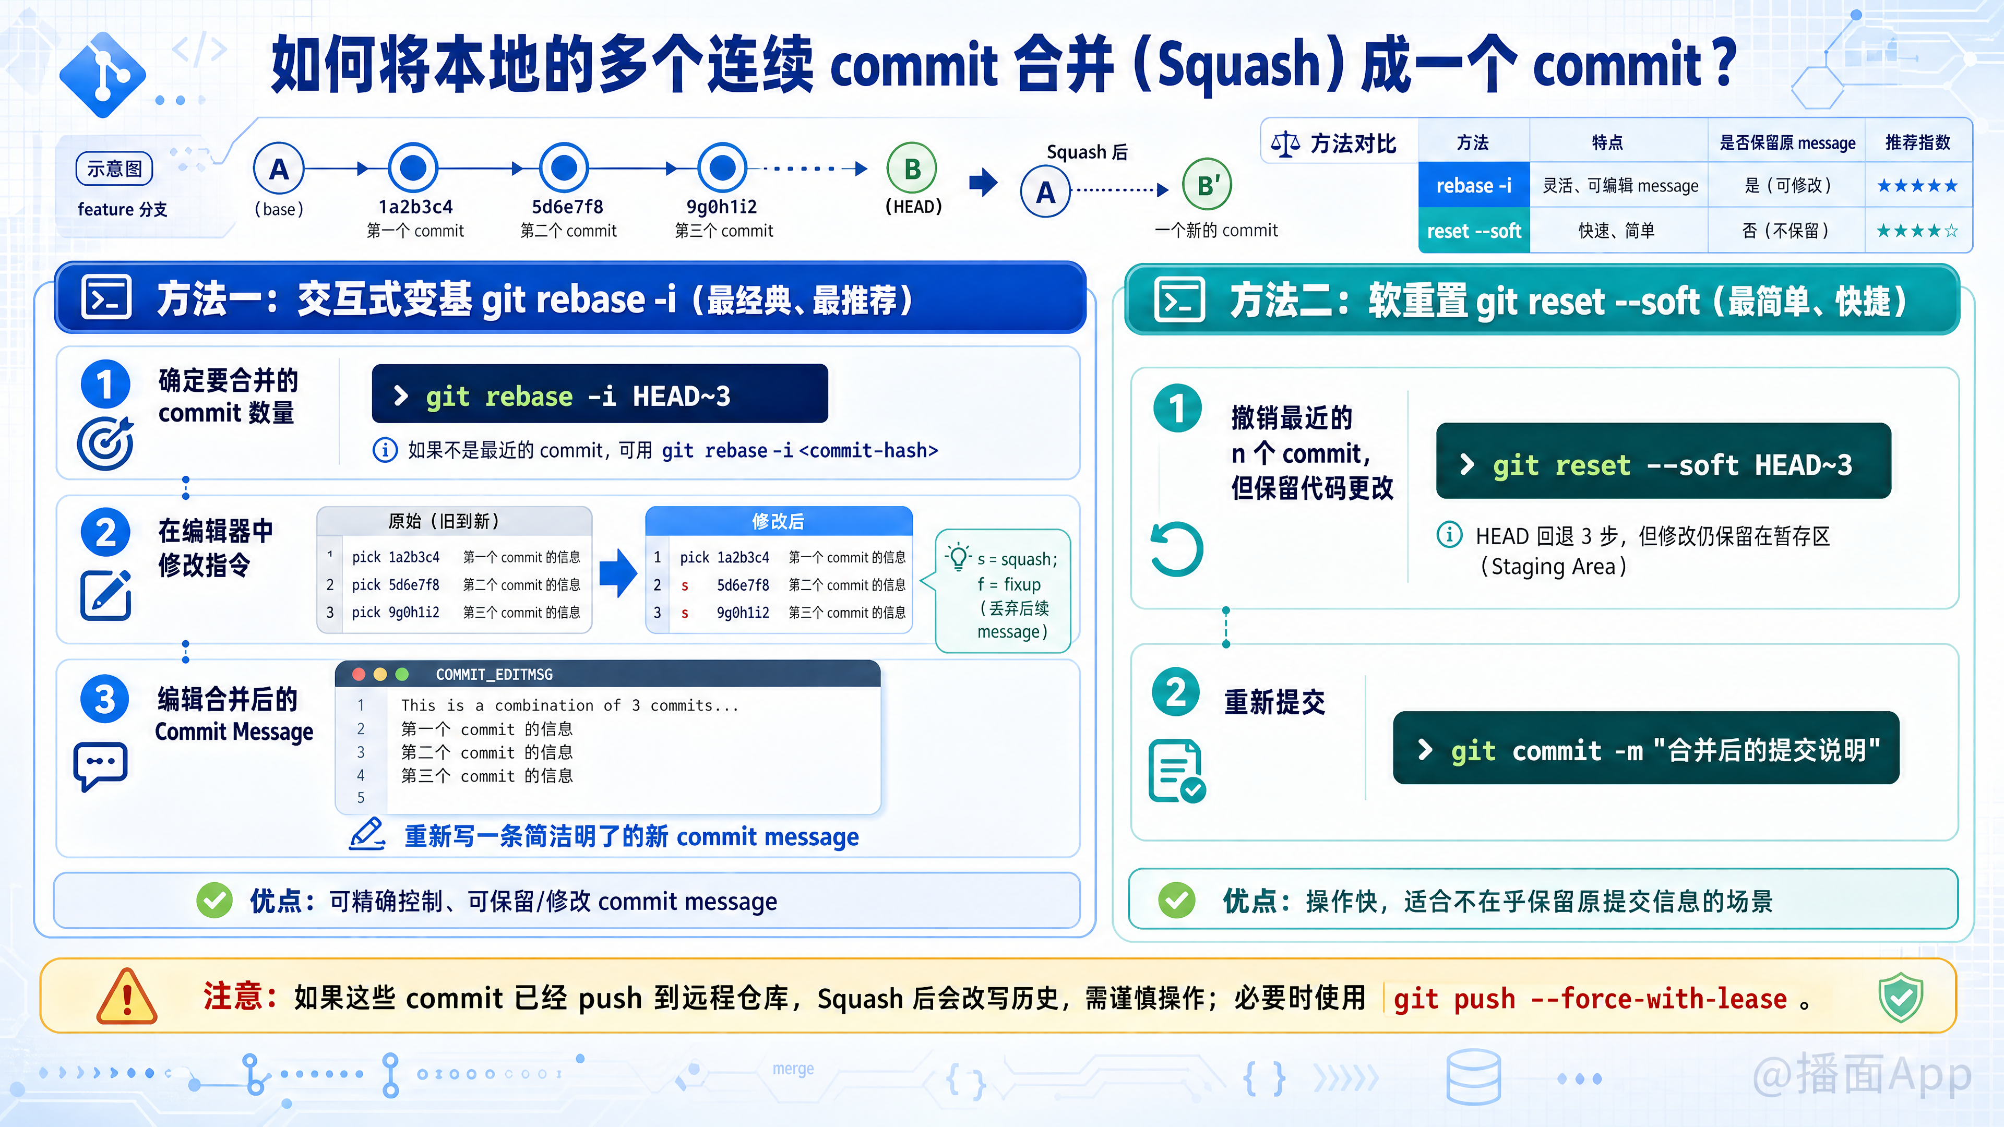This screenshot has height=1127, width=2004.
Task: Click the s 5d6e7f8 row in 修改后 table
Action: pyautogui.click(x=779, y=585)
